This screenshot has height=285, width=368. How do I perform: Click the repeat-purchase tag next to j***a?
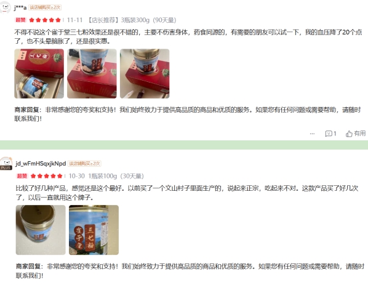[45, 7]
